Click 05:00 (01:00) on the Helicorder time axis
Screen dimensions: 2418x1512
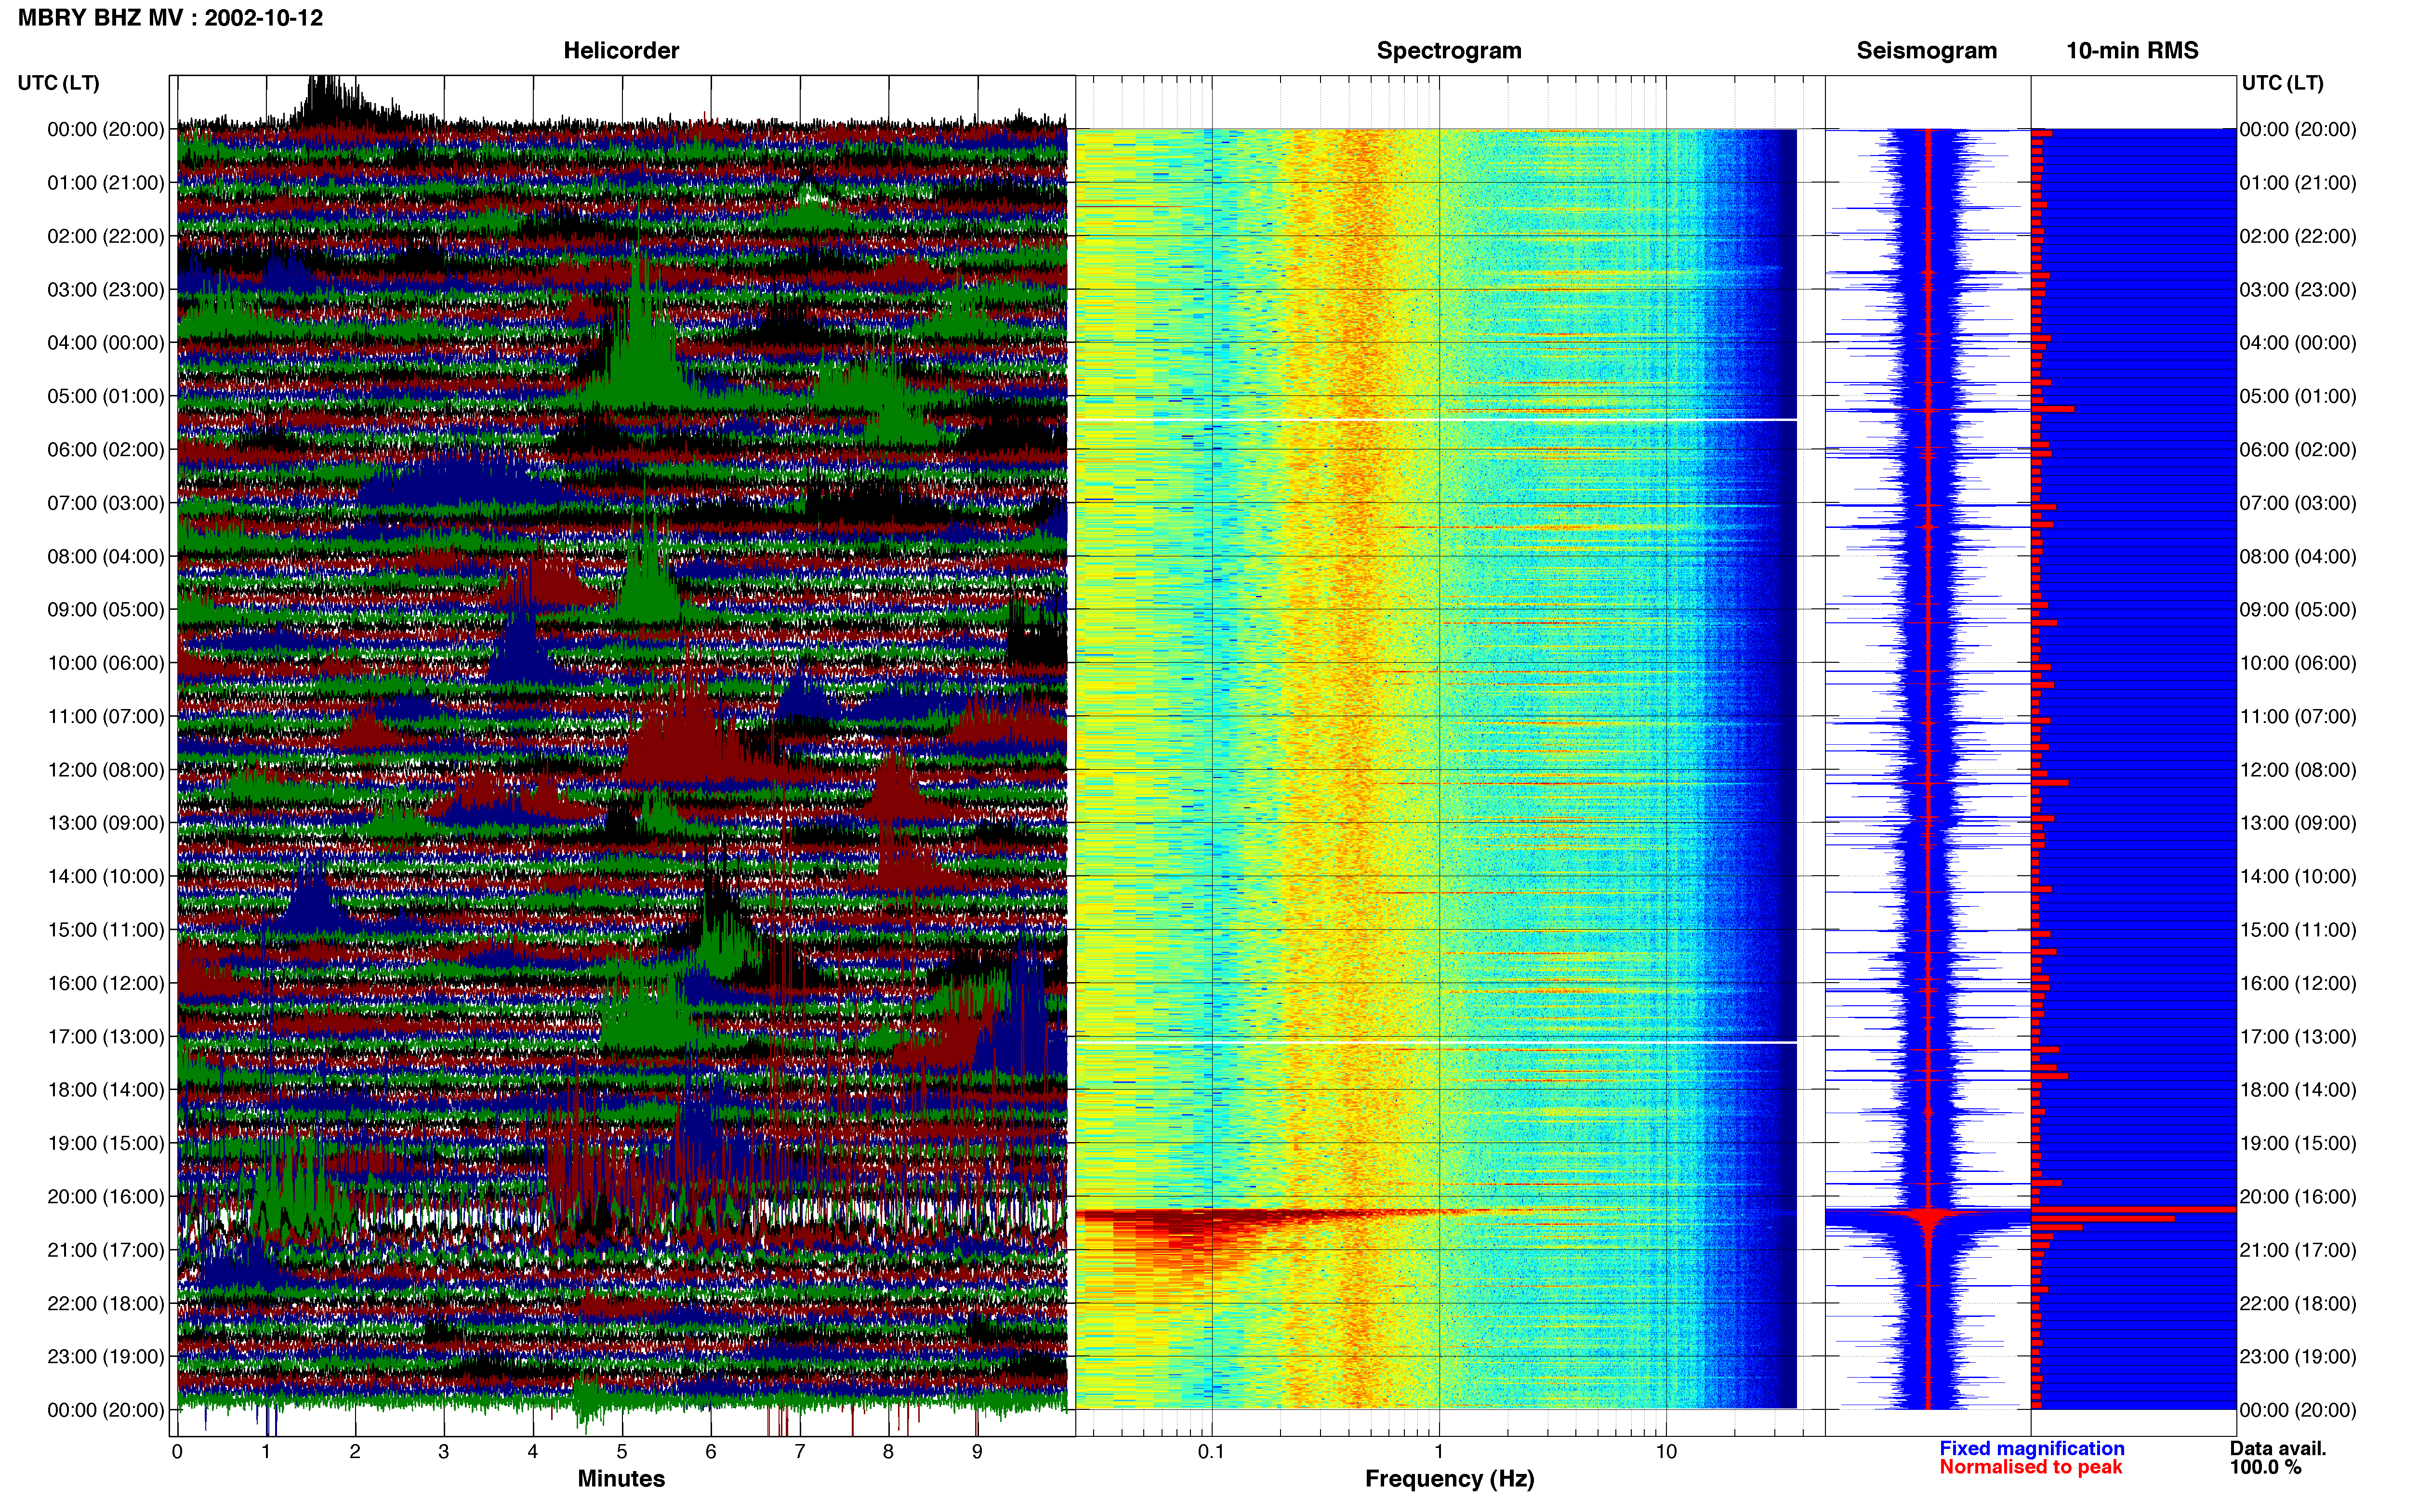click(x=106, y=396)
